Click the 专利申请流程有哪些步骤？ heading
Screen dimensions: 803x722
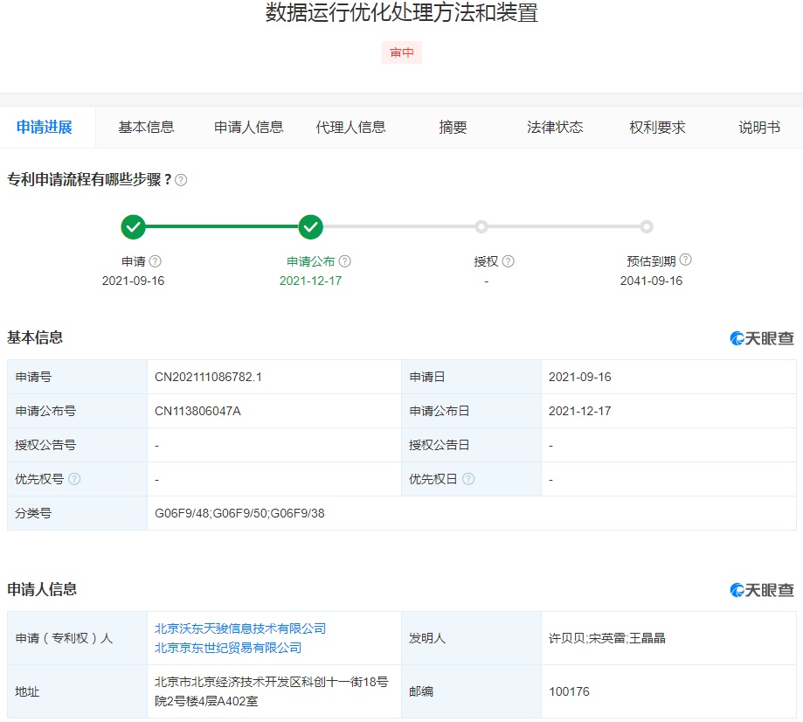[x=89, y=180]
